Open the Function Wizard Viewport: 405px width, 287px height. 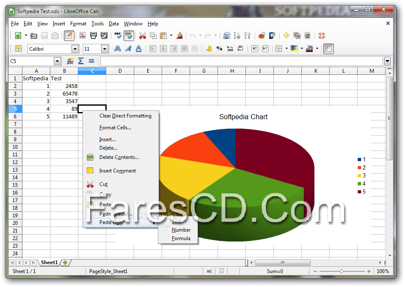tap(70, 61)
